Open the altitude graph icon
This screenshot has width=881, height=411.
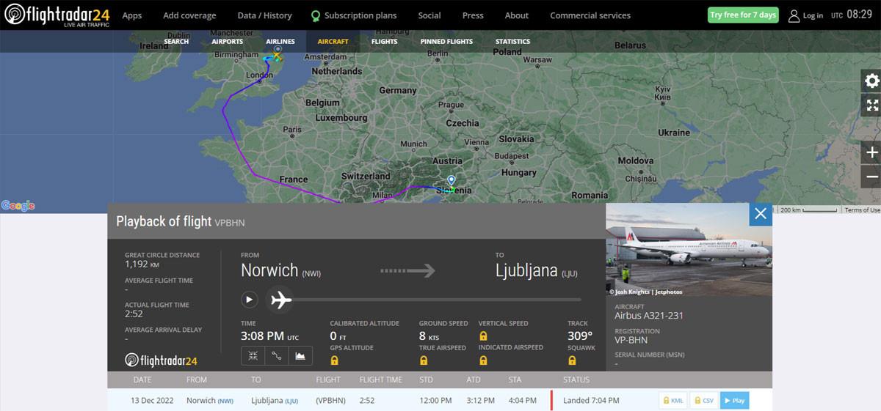[x=300, y=355]
